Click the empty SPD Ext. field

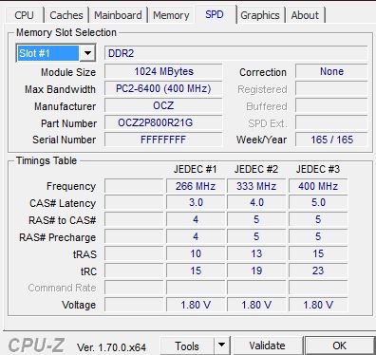[331, 122]
